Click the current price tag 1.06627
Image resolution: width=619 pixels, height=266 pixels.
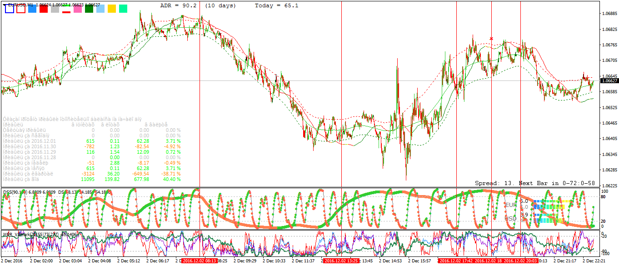point(609,81)
